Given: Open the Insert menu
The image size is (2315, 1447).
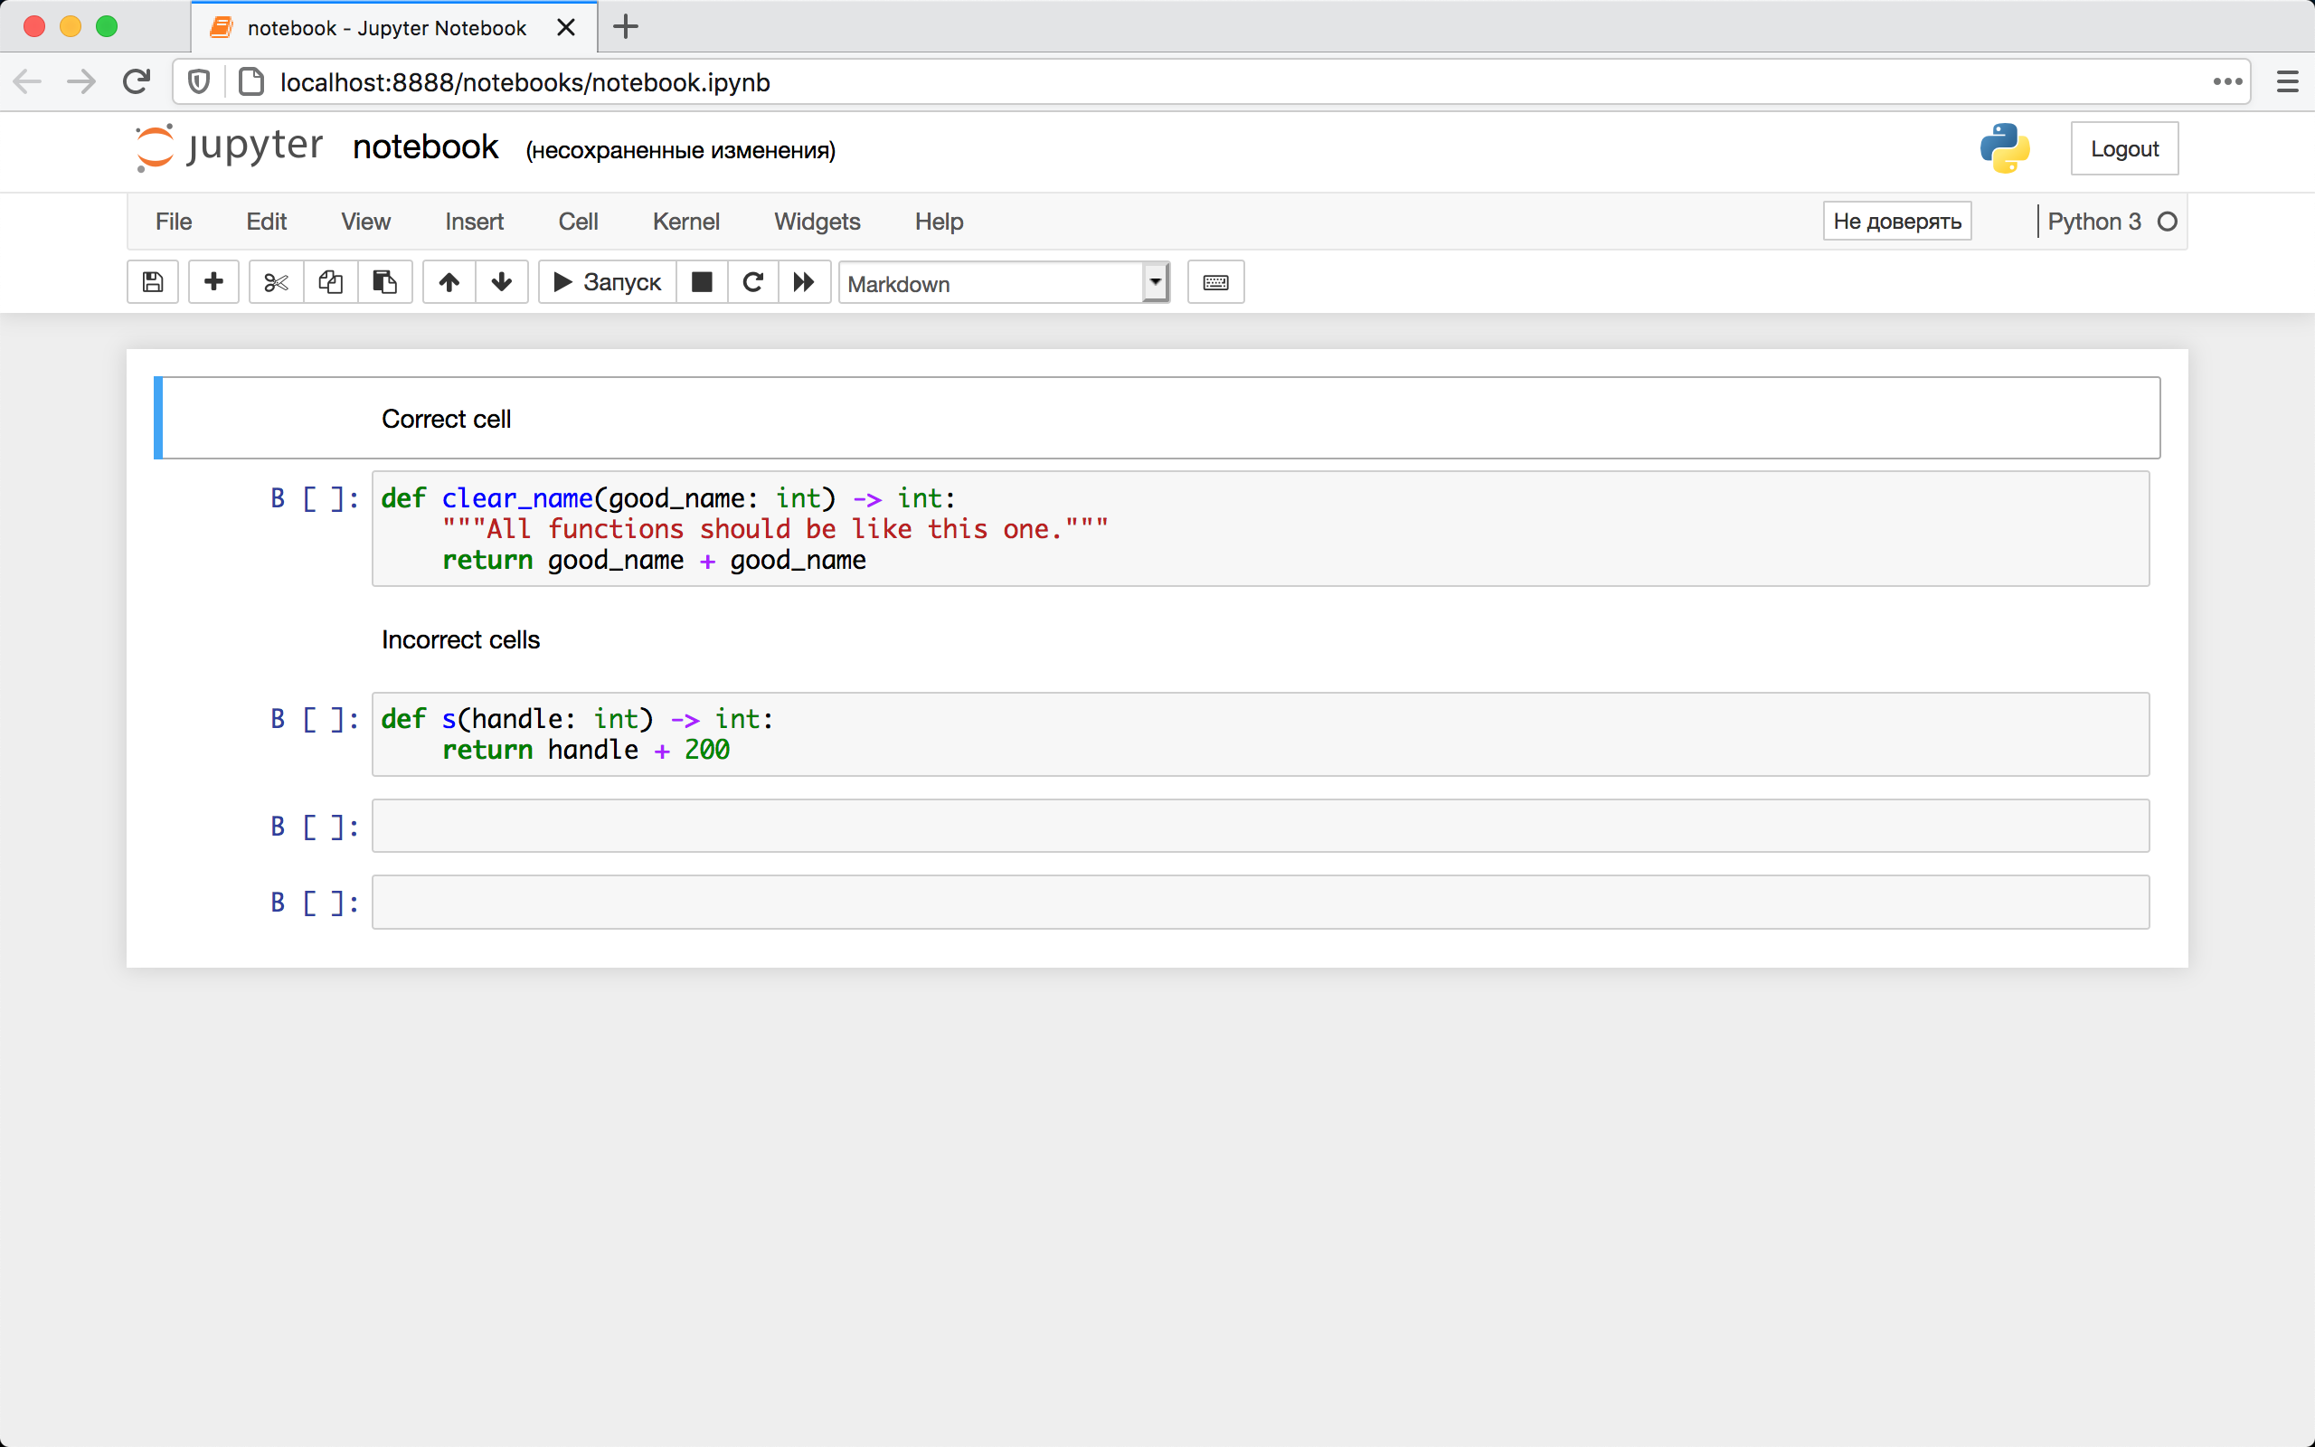Looking at the screenshot, I should (474, 222).
